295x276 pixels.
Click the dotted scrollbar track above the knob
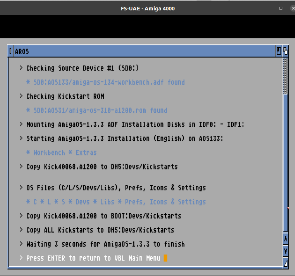point(286,76)
